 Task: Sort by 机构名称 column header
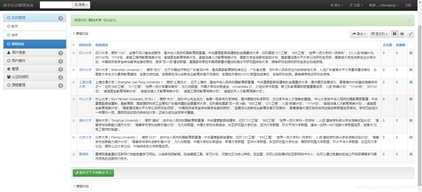pyautogui.click(x=85, y=45)
